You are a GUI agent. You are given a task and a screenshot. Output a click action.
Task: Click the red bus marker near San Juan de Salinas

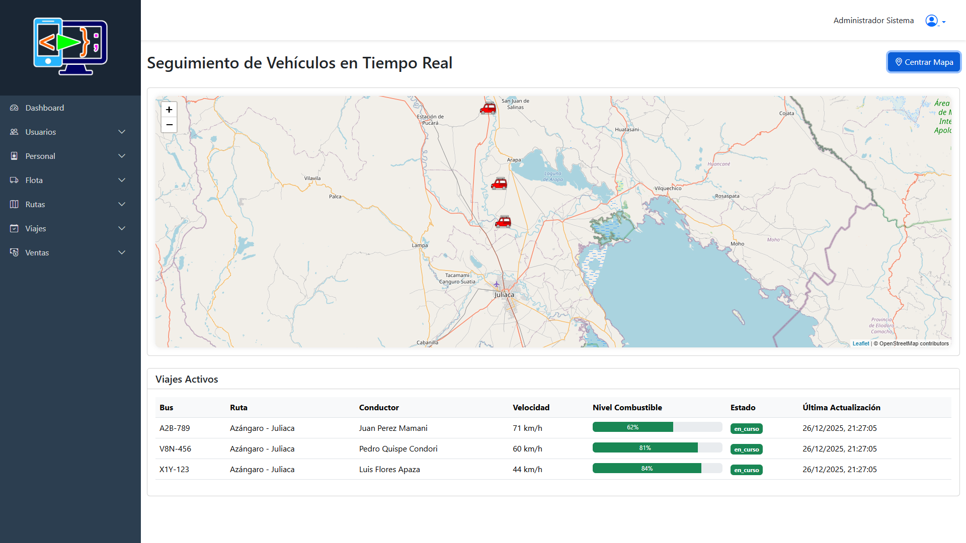(488, 108)
